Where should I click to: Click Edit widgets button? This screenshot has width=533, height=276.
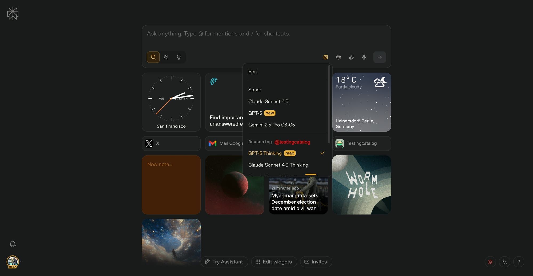coord(274,262)
